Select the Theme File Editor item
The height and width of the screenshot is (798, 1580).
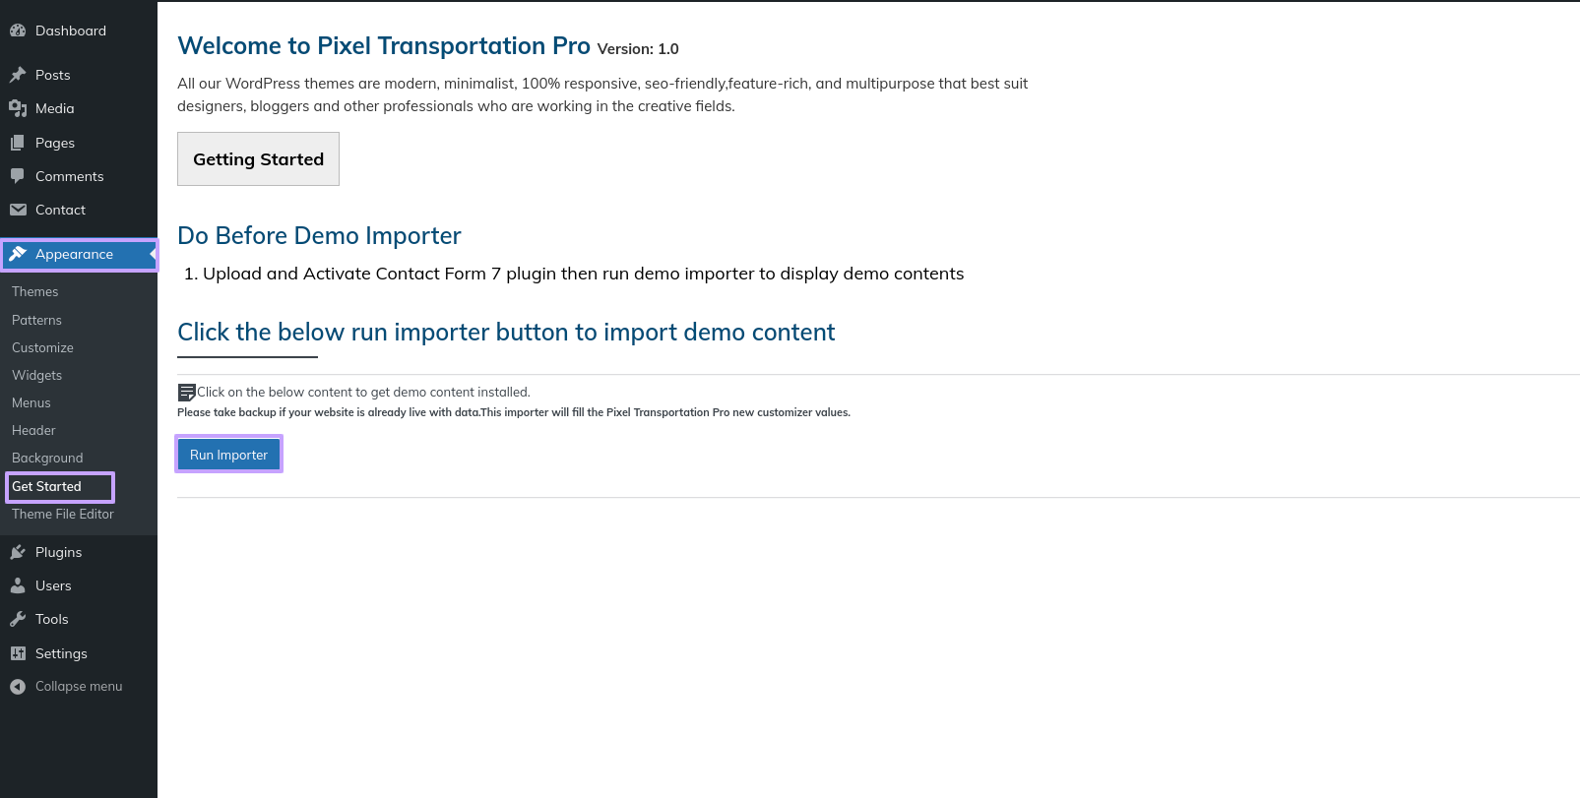[x=63, y=514]
